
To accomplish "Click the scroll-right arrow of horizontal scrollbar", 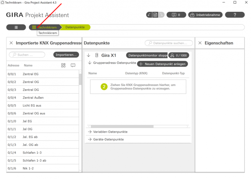I will point(187,126).
